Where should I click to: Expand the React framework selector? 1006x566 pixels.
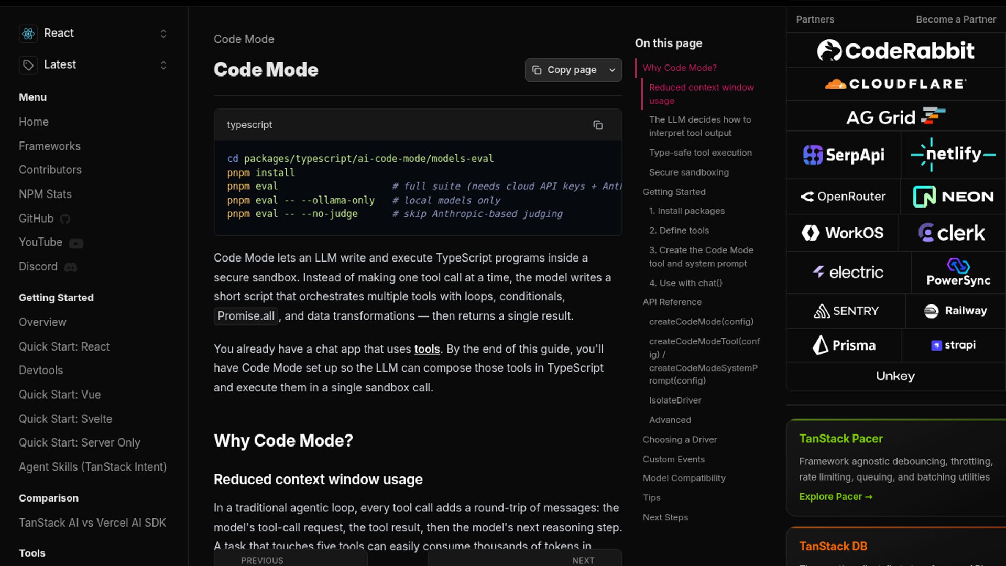point(163,34)
